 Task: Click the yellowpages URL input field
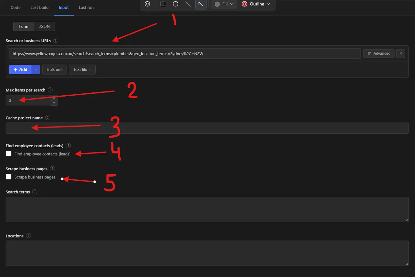pyautogui.click(x=185, y=54)
